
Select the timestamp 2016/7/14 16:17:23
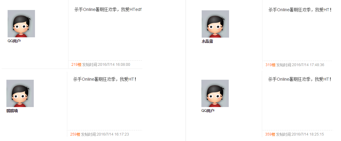pos(113,134)
